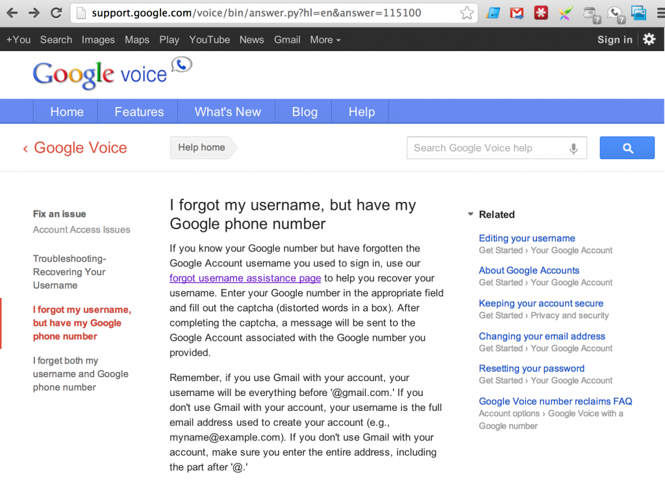Click Sign in
The width and height of the screenshot is (665, 494).
614,40
